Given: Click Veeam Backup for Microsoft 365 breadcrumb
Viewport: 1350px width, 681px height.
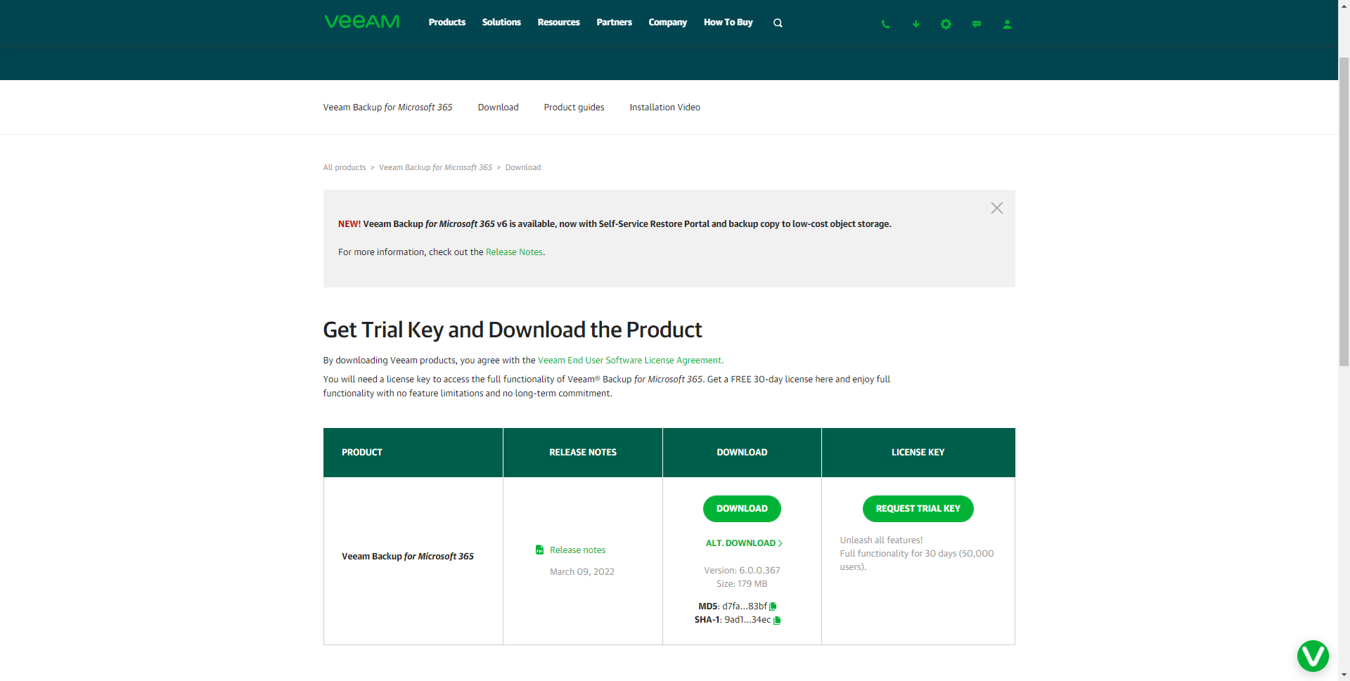Looking at the screenshot, I should click(x=435, y=167).
